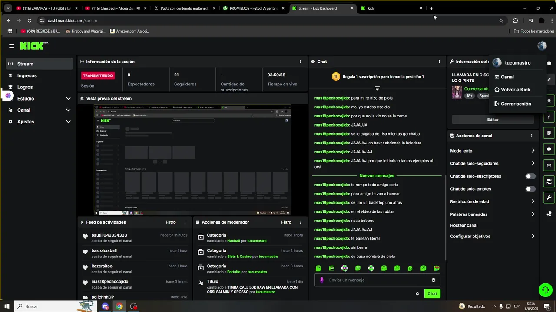The height and width of the screenshot is (312, 556).
Task: Open Chat de solo-seguidores settings
Action: coord(493,163)
